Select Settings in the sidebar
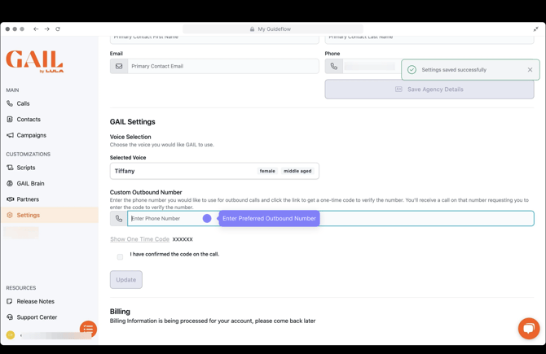The width and height of the screenshot is (546, 354). (50, 215)
